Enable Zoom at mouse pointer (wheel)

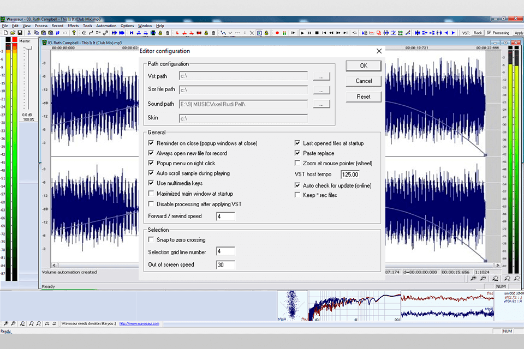297,163
